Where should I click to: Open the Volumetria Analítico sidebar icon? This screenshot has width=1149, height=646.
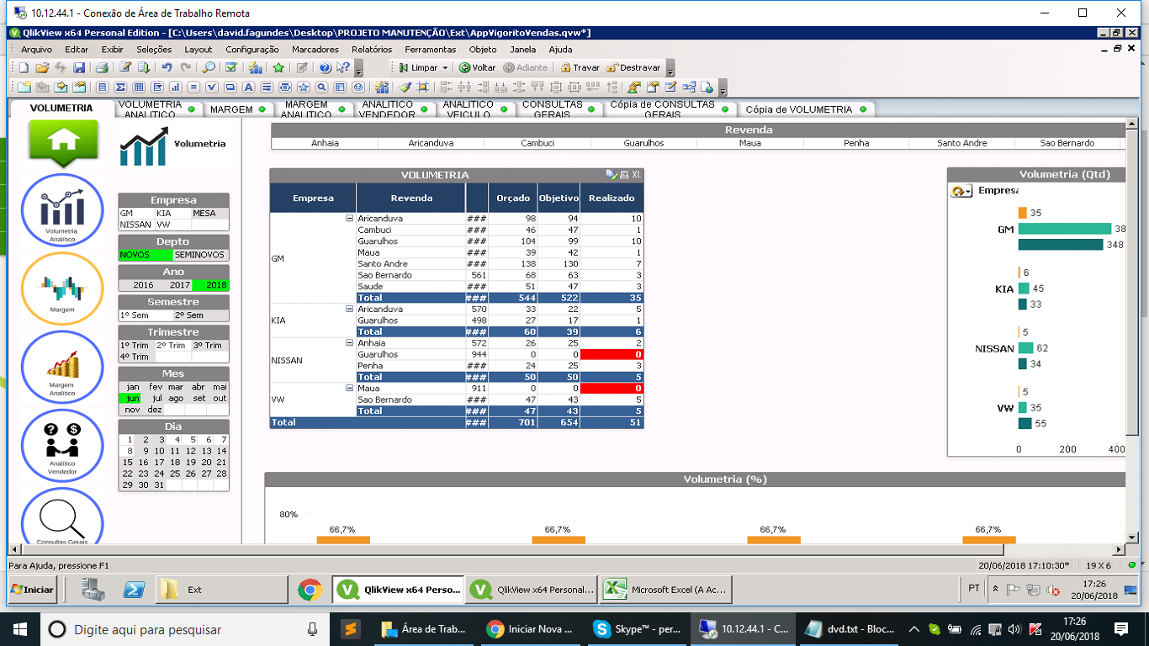tap(61, 212)
